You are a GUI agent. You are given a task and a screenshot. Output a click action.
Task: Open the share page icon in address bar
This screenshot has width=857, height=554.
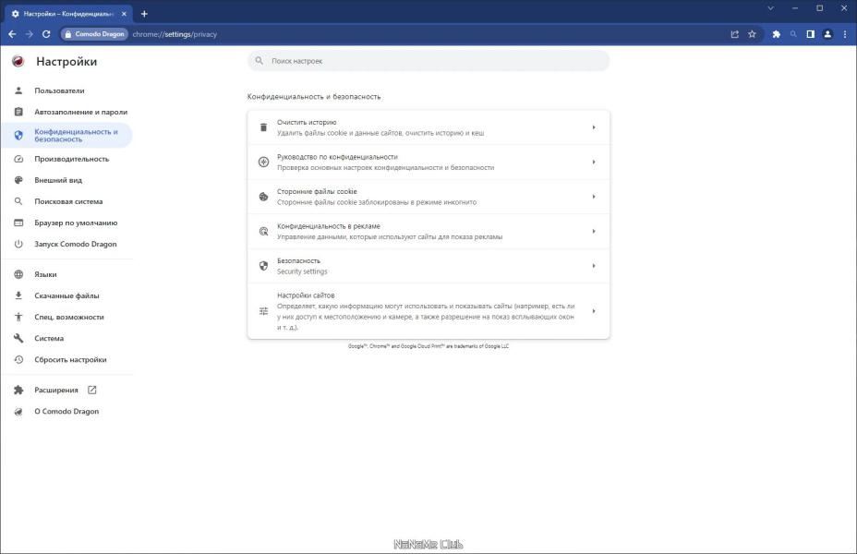point(734,34)
